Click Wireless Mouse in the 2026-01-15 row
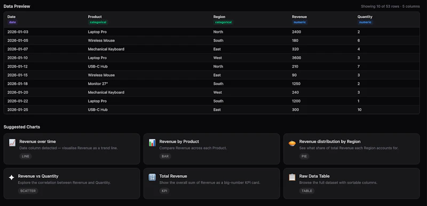Screen dimensions: 427x206 (101, 75)
